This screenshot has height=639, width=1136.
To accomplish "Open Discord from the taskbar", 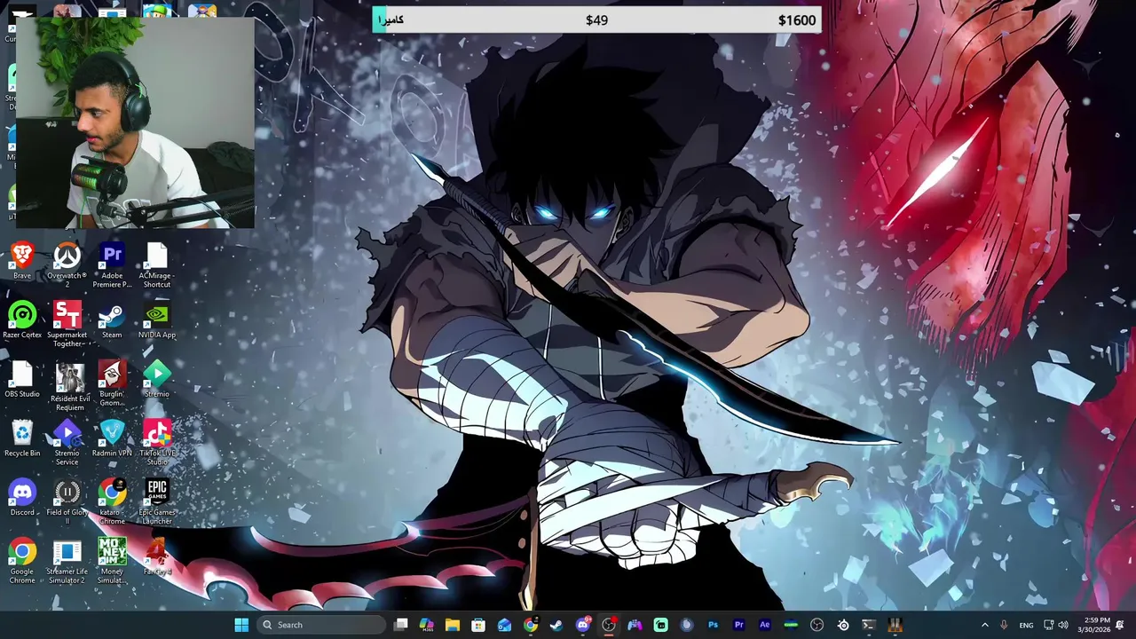I will [583, 625].
